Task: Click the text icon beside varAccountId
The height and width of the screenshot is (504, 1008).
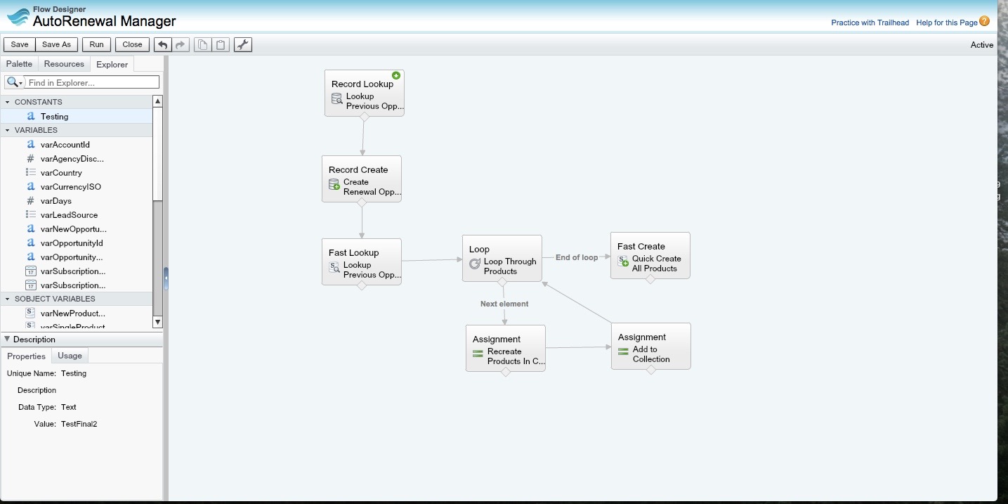Action: tap(30, 145)
